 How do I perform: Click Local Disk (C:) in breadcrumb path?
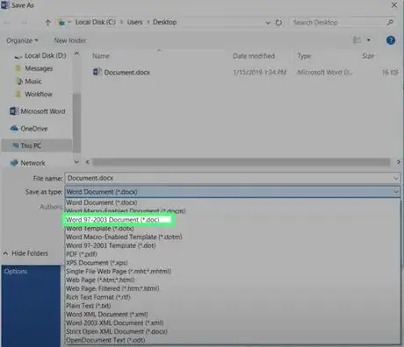(96, 22)
